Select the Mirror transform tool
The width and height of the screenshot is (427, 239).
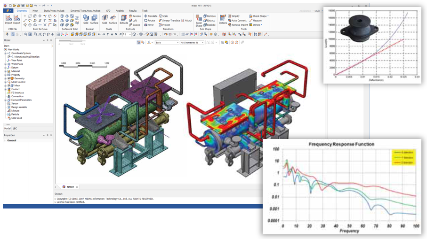pyautogui.click(x=149, y=25)
